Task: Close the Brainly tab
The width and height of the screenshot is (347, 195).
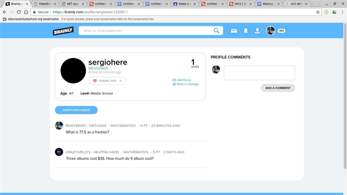Action: (x=27, y=4)
